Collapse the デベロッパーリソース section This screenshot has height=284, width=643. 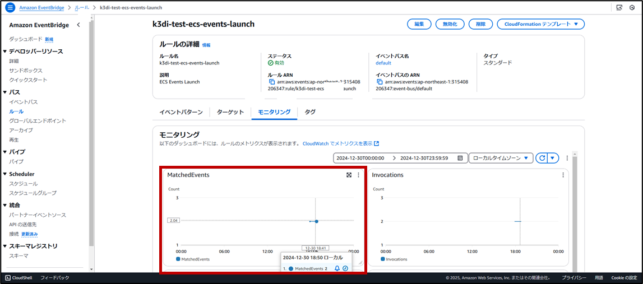[5, 51]
